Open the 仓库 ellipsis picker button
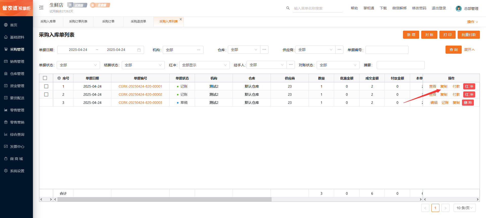The width and height of the screenshot is (486, 218). point(264,50)
